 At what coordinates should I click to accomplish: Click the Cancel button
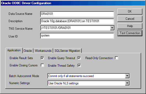pyautogui.click(x=130, y=19)
